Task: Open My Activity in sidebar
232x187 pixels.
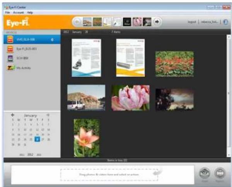Action: tap(32, 68)
